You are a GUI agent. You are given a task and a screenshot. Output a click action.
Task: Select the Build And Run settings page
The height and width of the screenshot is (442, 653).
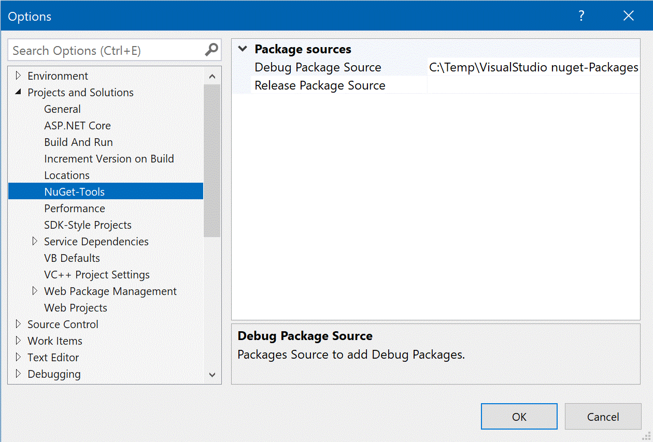78,142
